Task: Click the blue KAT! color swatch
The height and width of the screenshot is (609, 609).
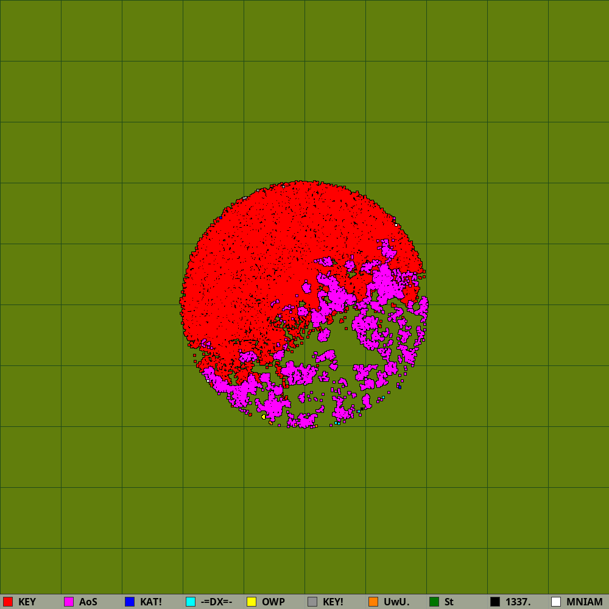Action: [x=130, y=602]
